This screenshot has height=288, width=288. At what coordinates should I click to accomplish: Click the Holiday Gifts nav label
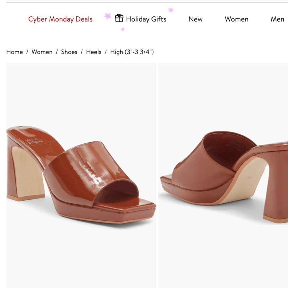(x=146, y=19)
